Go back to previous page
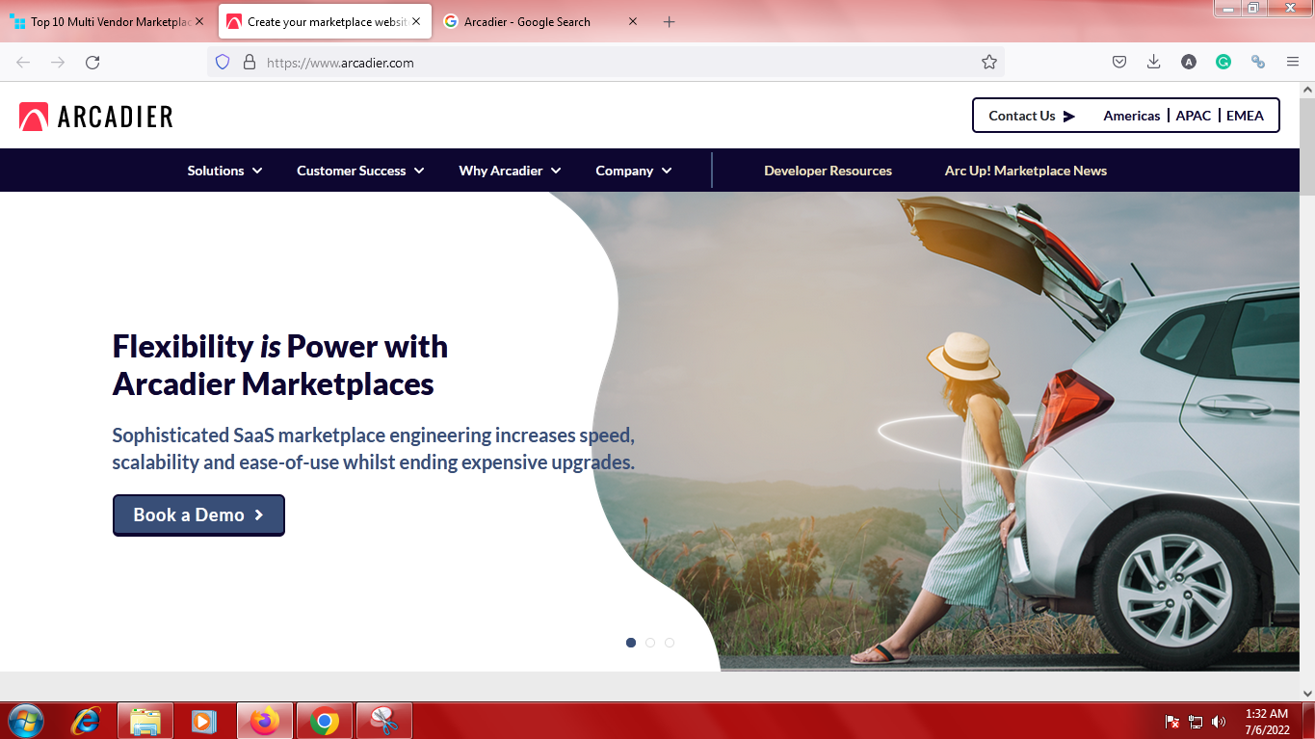 23,62
